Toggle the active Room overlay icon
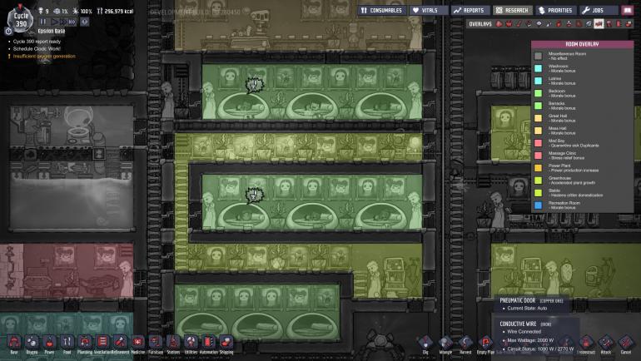Viewport: 641px width, 361px height. 599,24
